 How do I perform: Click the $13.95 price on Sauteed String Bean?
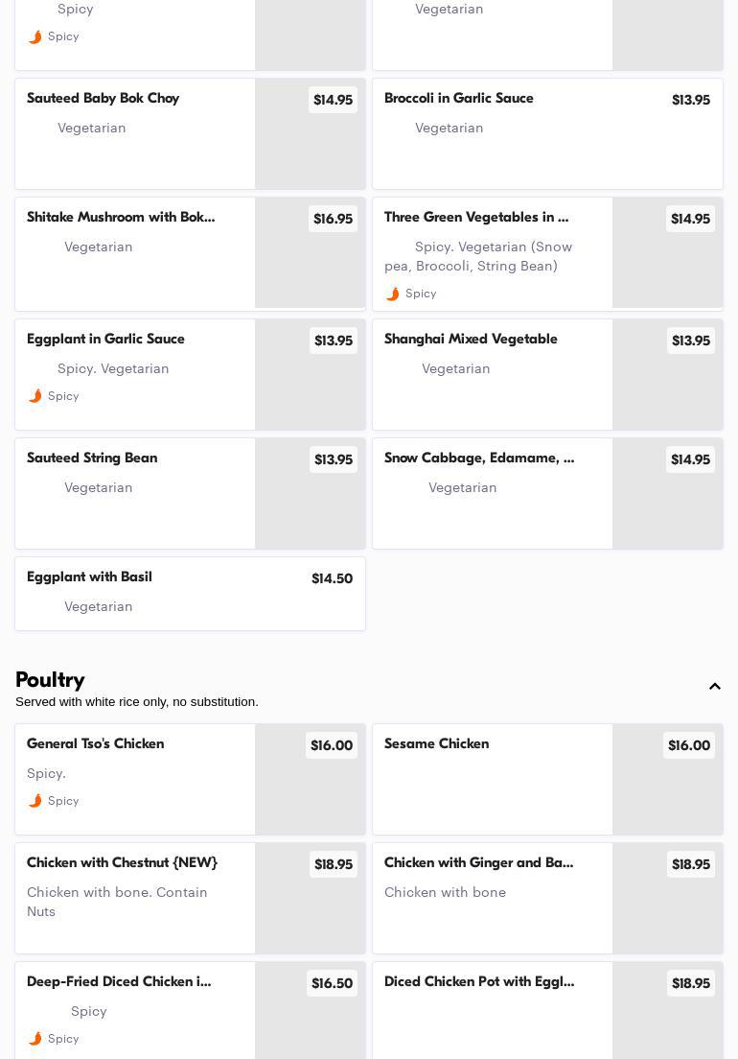click(333, 459)
